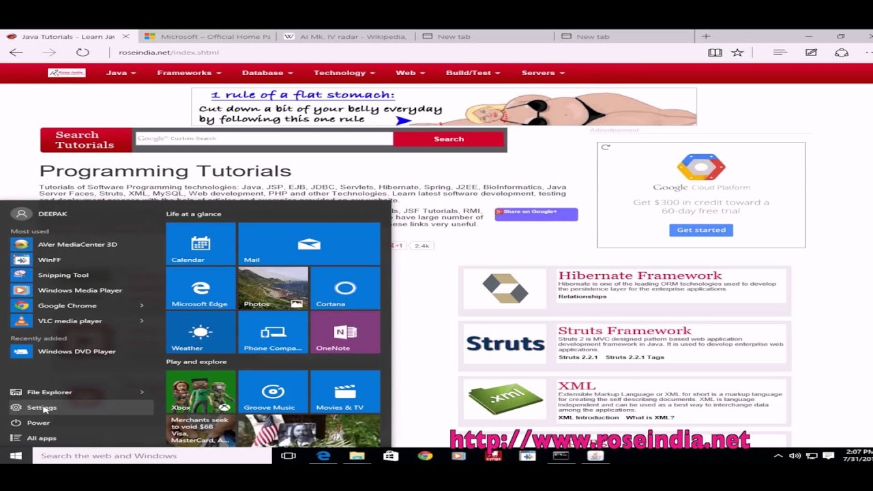873x491 pixels.
Task: Click the Google Custom Search field
Action: pos(264,138)
